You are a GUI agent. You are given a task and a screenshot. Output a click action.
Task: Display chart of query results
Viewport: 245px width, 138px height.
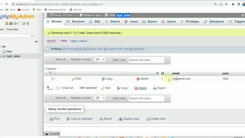click(129, 119)
